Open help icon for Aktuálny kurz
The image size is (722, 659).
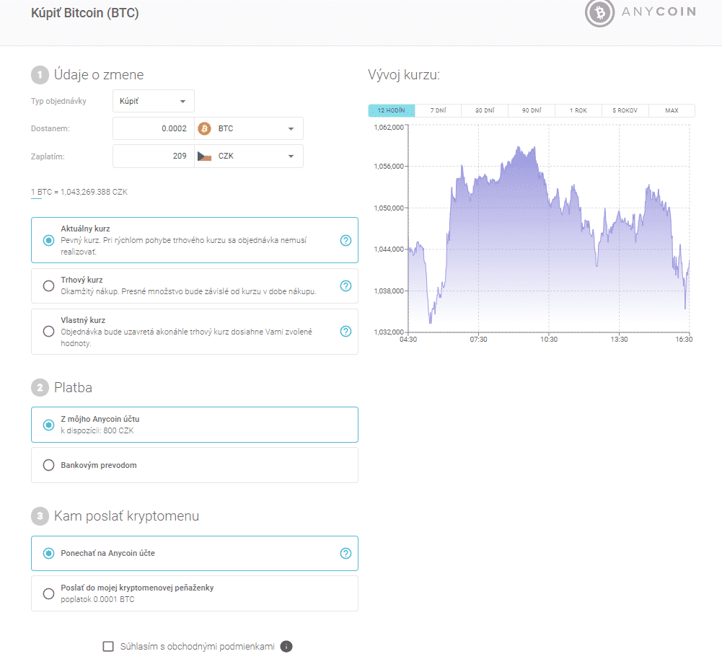tap(345, 240)
